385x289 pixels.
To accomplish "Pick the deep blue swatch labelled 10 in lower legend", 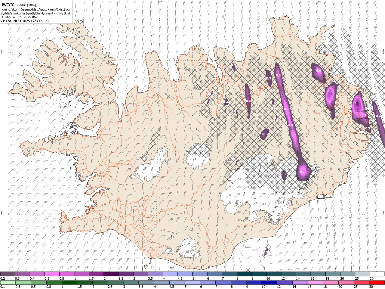I will coord(269,282).
